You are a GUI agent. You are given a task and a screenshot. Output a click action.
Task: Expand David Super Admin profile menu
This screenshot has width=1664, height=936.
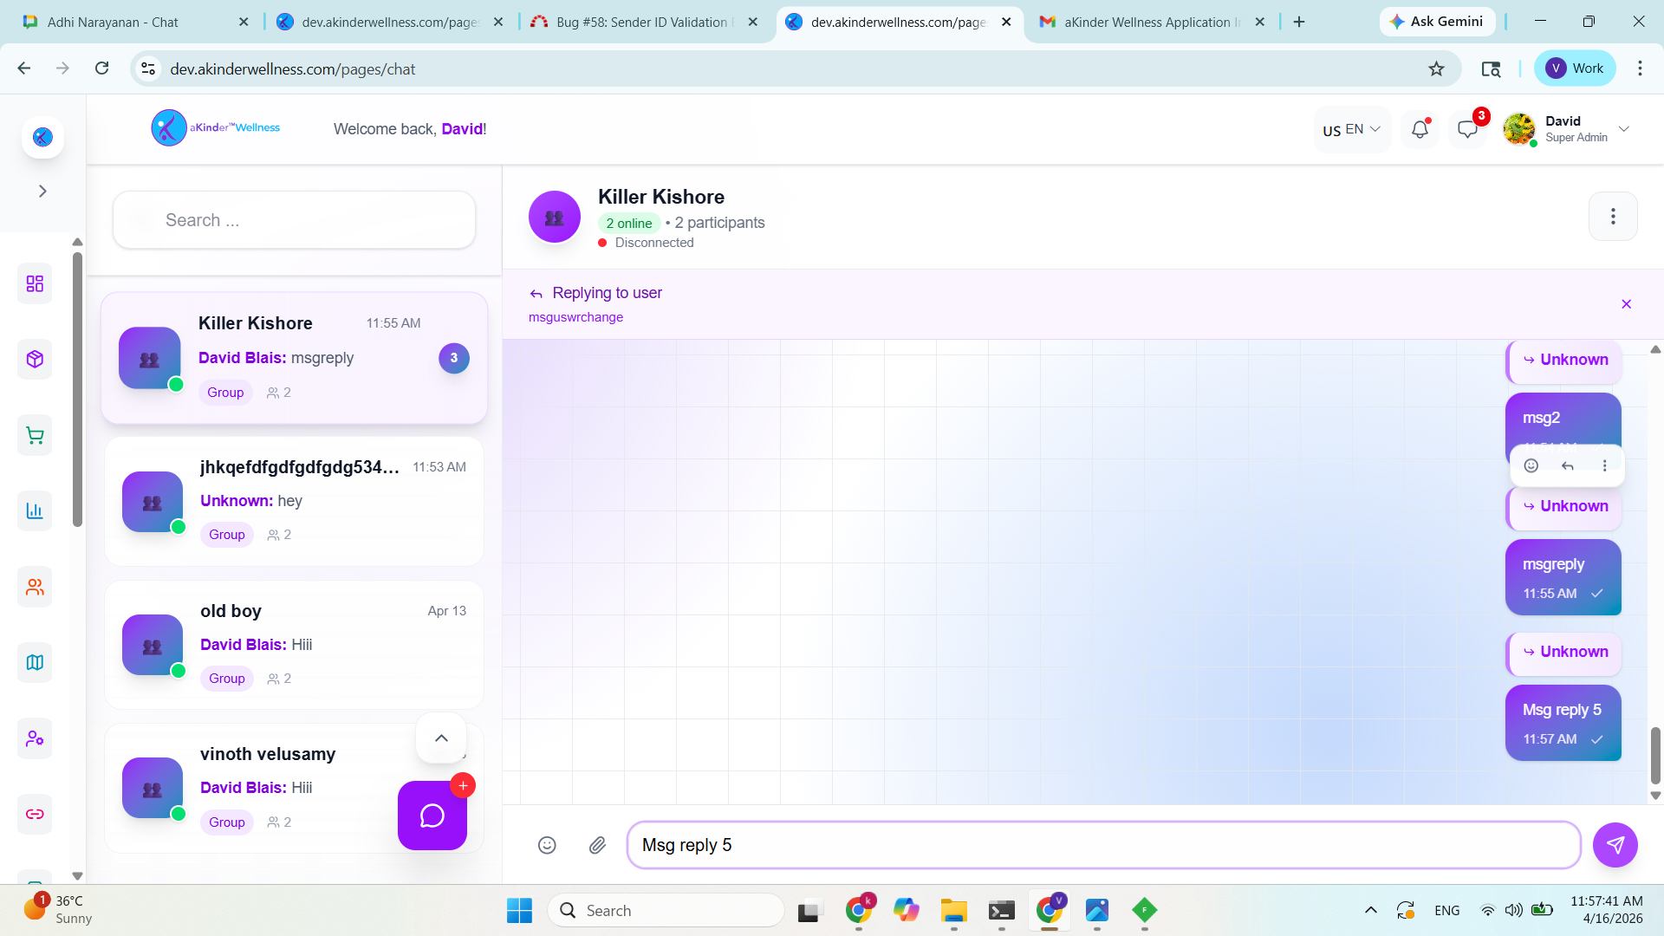1623,129
